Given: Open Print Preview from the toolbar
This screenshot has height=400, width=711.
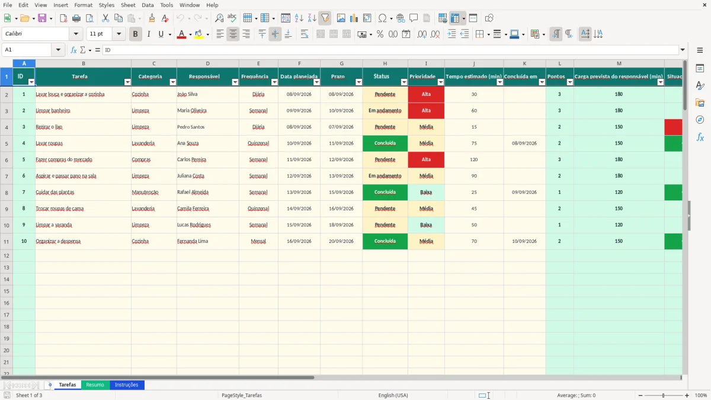Looking at the screenshot, I should (89, 18).
